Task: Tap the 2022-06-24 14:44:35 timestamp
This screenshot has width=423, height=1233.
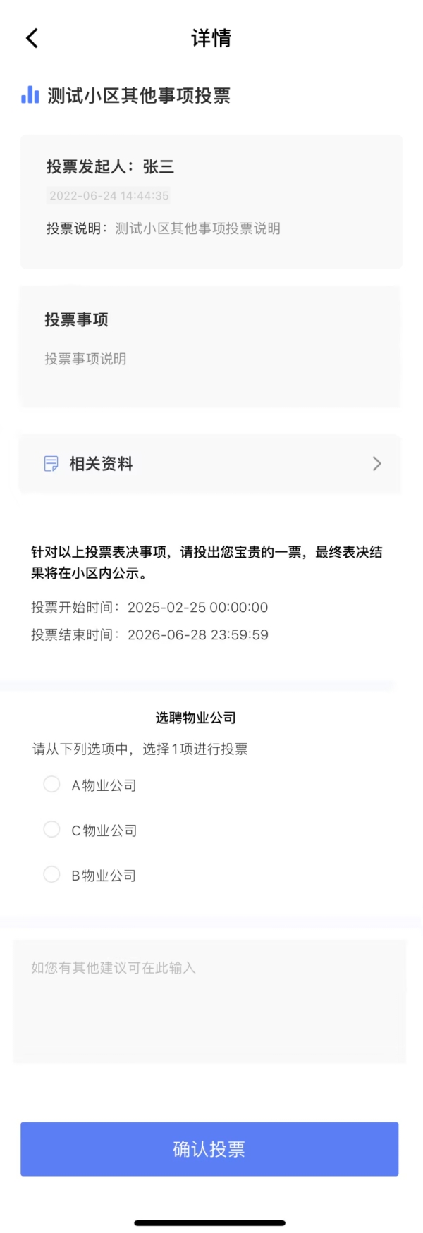Action: click(109, 196)
